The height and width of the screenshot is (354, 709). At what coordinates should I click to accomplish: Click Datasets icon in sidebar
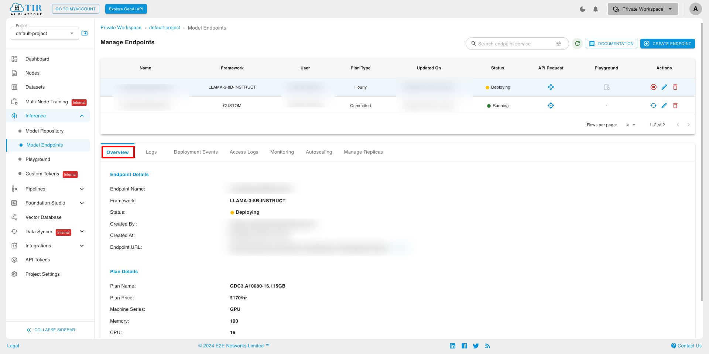[14, 87]
